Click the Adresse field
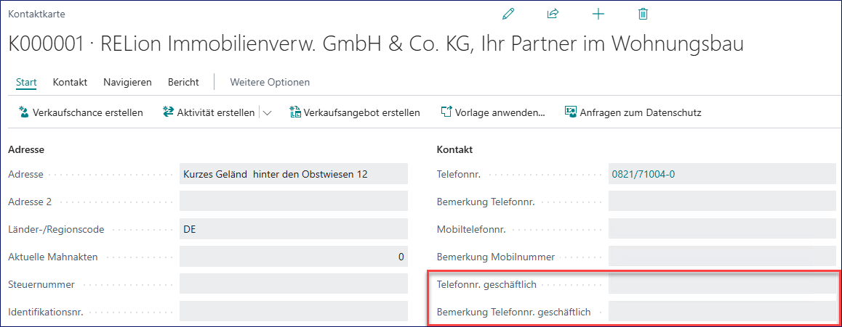This screenshot has height=327, width=842. coord(293,174)
